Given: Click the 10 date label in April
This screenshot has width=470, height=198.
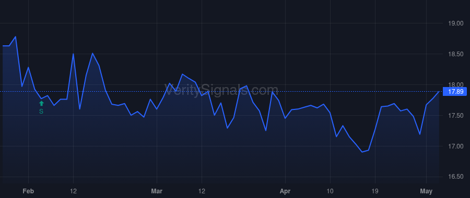Looking at the screenshot, I should point(330,191).
